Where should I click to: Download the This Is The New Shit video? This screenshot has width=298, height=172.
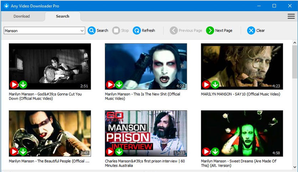[x=119, y=85]
